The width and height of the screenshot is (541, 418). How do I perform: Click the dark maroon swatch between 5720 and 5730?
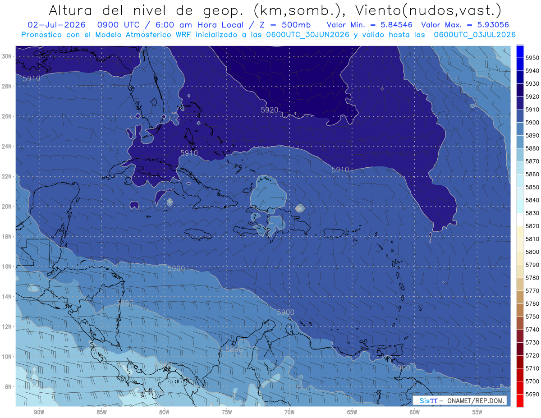point(520,349)
